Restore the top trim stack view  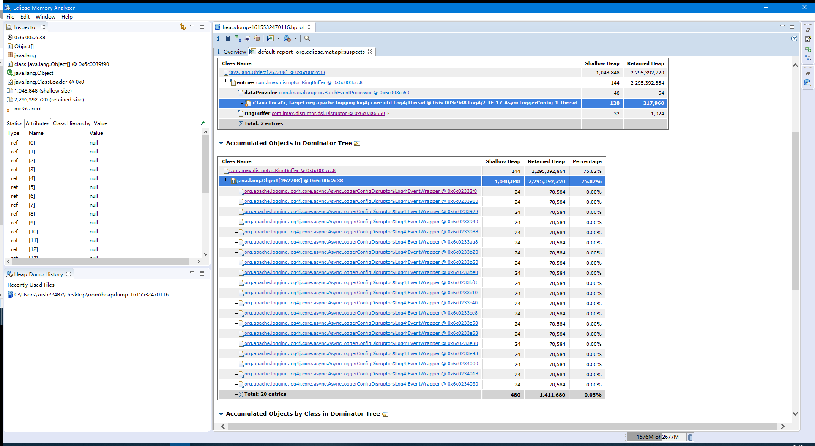[808, 30]
